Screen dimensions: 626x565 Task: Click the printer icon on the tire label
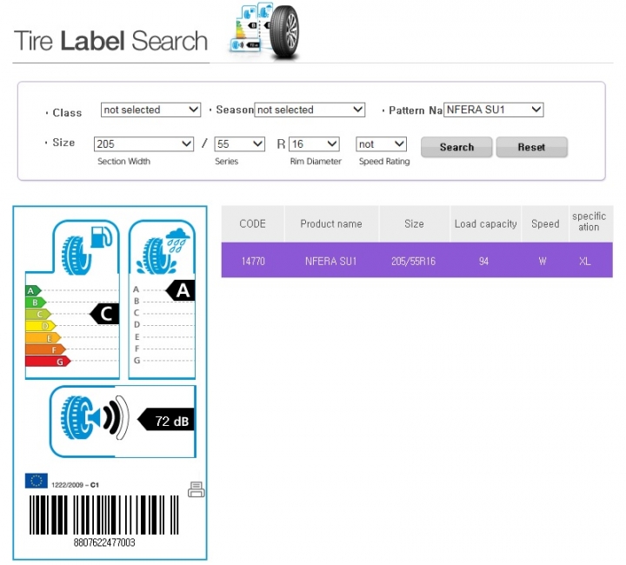(196, 489)
